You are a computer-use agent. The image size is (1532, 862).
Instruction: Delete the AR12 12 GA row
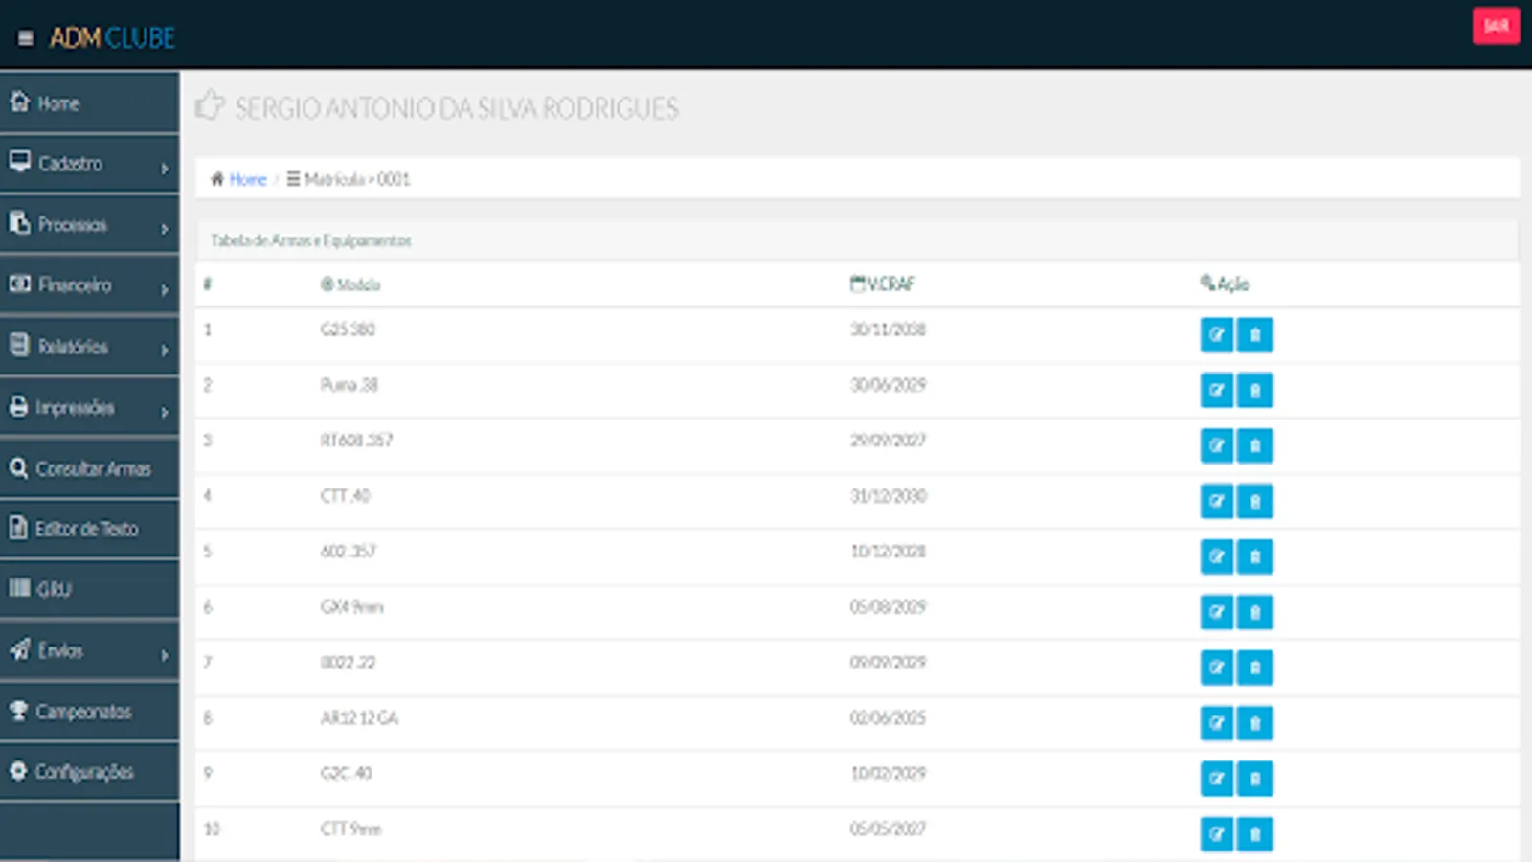[x=1255, y=724]
